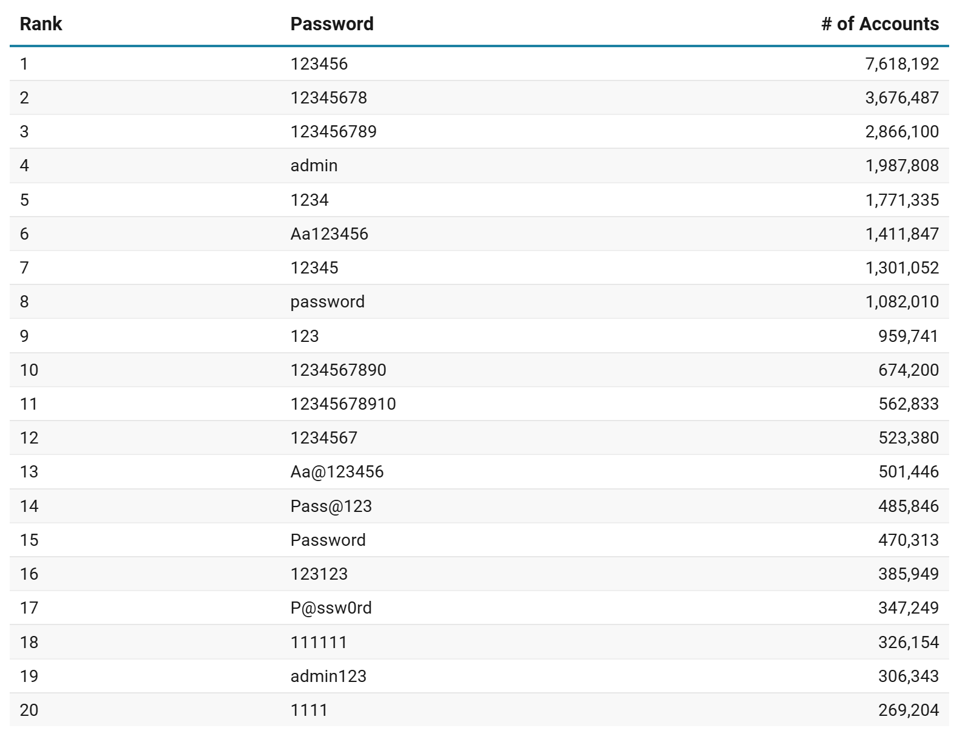Click the 'admin' password entry
The width and height of the screenshot is (954, 734).
pos(314,166)
